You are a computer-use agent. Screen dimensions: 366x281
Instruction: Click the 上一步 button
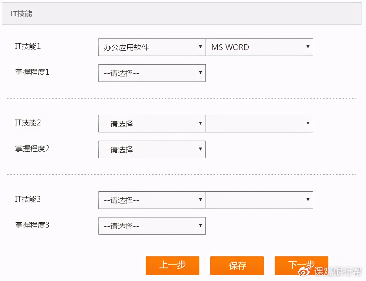(x=172, y=265)
